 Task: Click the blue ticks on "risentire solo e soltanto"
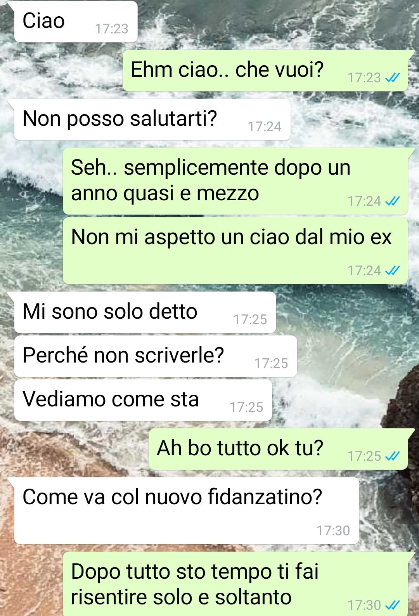(x=392, y=605)
